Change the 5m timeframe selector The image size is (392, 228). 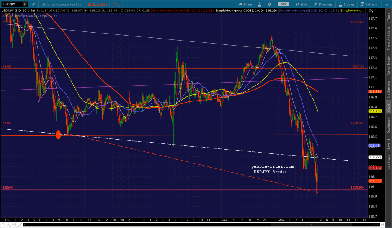[x=283, y=4]
